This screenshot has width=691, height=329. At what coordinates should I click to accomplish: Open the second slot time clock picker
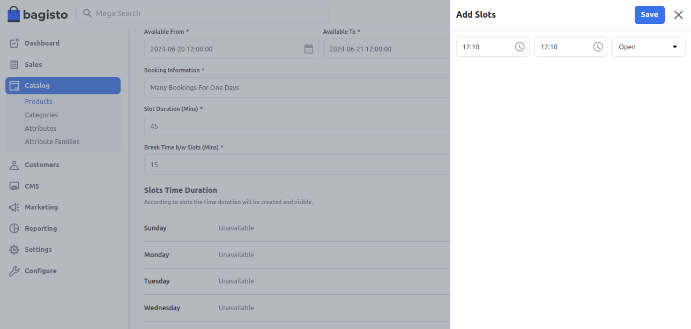pos(598,47)
